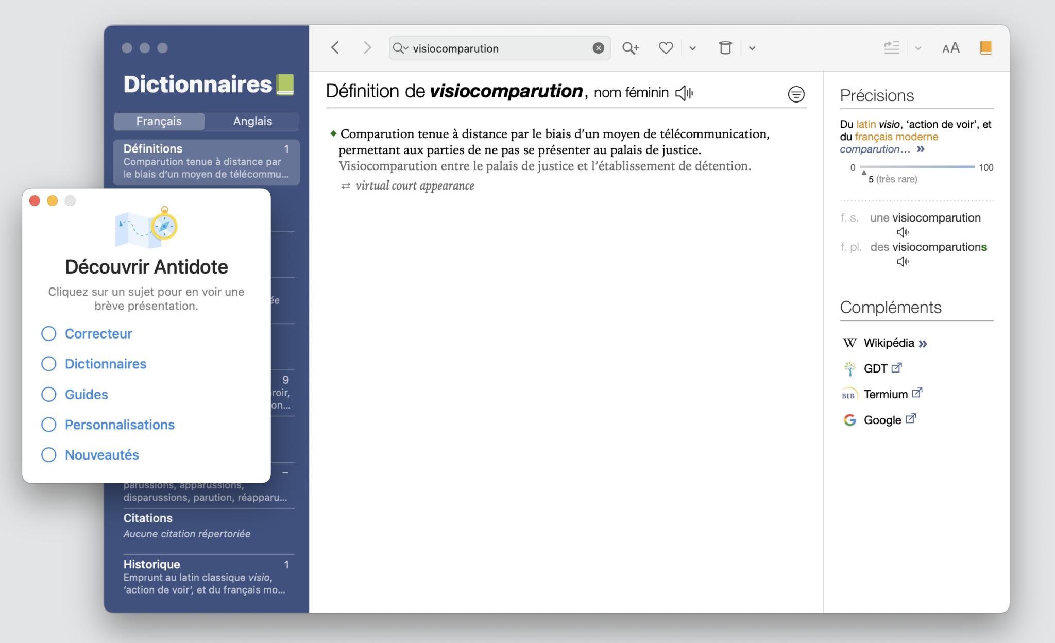
Task: Click the frequency index slider bar
Action: [x=918, y=167]
